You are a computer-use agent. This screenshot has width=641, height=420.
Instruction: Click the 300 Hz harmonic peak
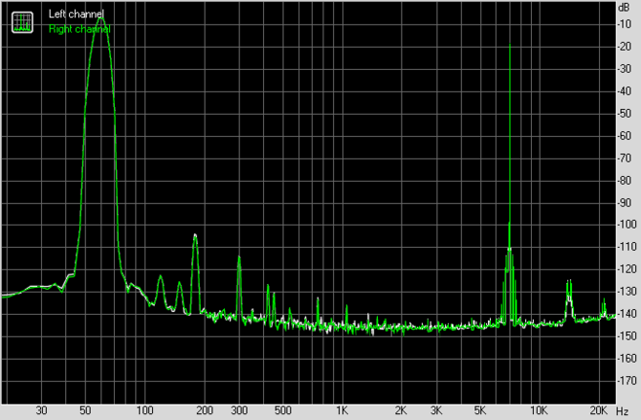click(x=239, y=258)
